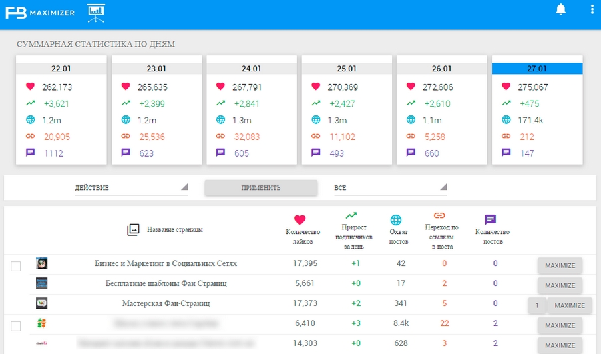This screenshot has width=601, height=354.
Task: Click posts chat icon on 25.01 card
Action: click(315, 153)
